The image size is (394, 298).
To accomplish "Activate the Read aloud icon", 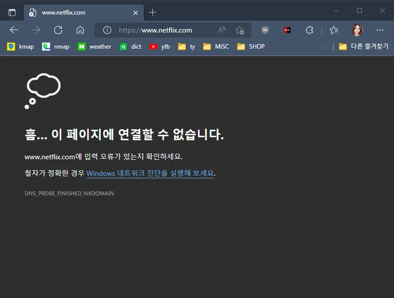I will (x=221, y=30).
